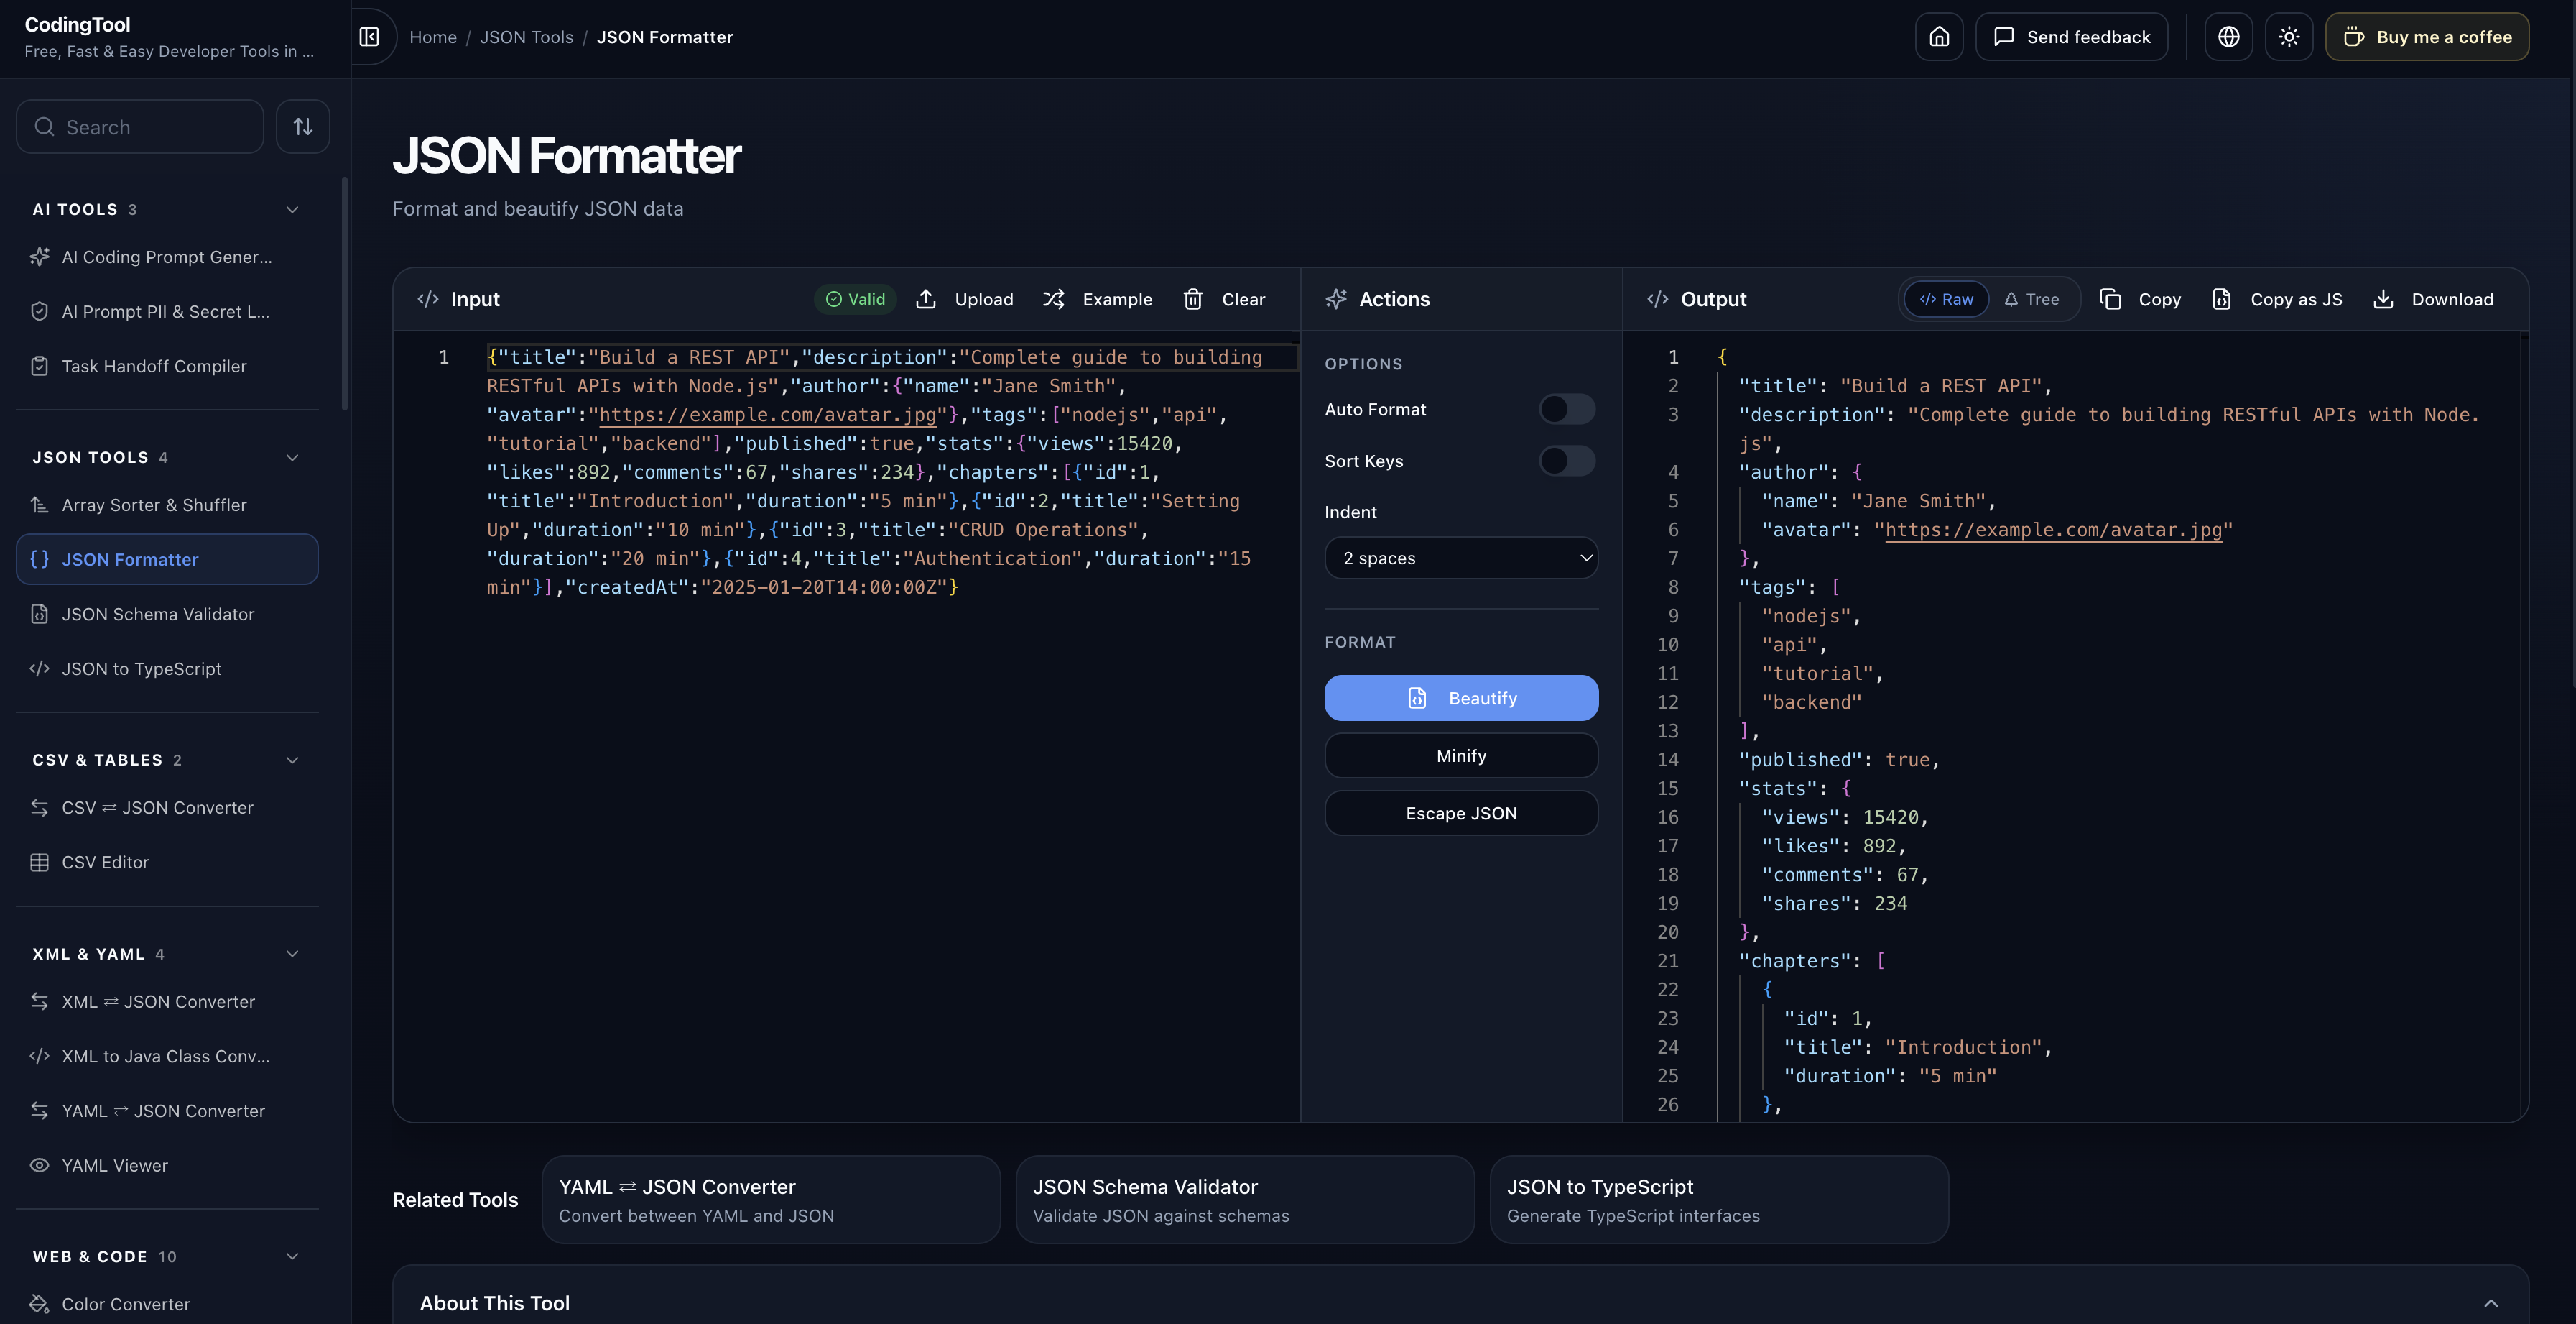Open CSV ⇌ JSON Converter
Viewport: 2576px width, 1324px height.
pos(167,808)
